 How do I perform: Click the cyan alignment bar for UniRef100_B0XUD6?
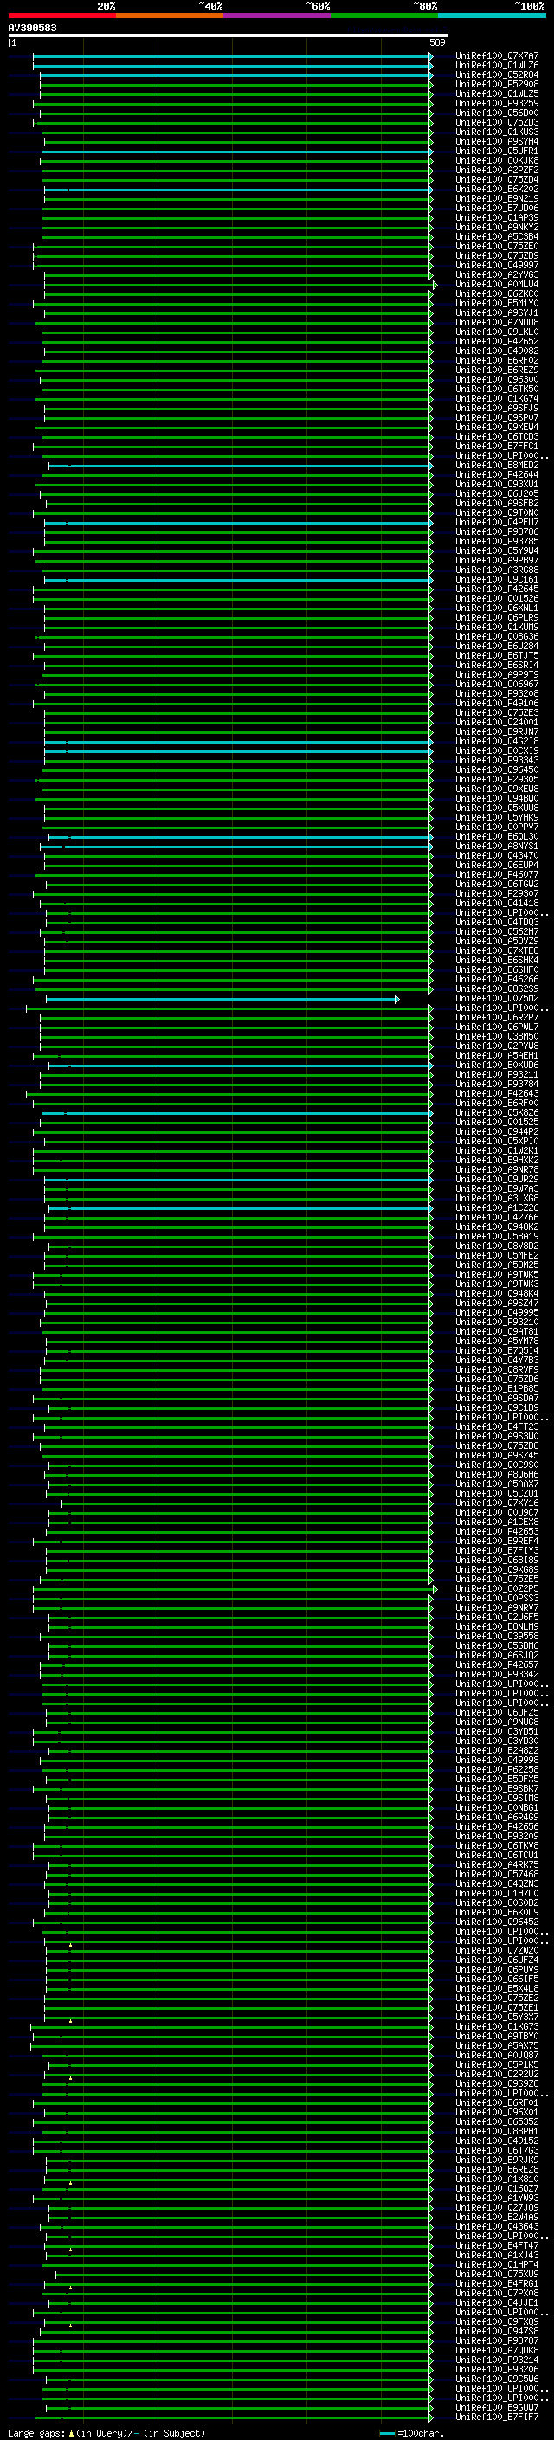coord(240,1065)
